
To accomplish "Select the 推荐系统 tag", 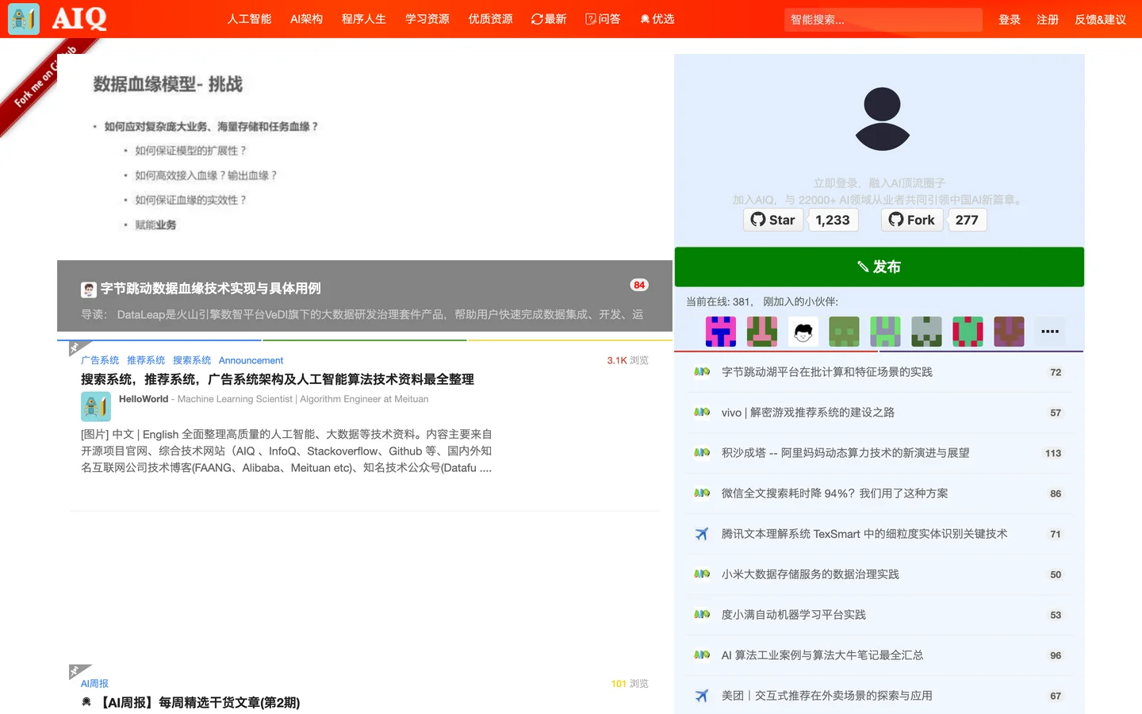I will pyautogui.click(x=146, y=360).
